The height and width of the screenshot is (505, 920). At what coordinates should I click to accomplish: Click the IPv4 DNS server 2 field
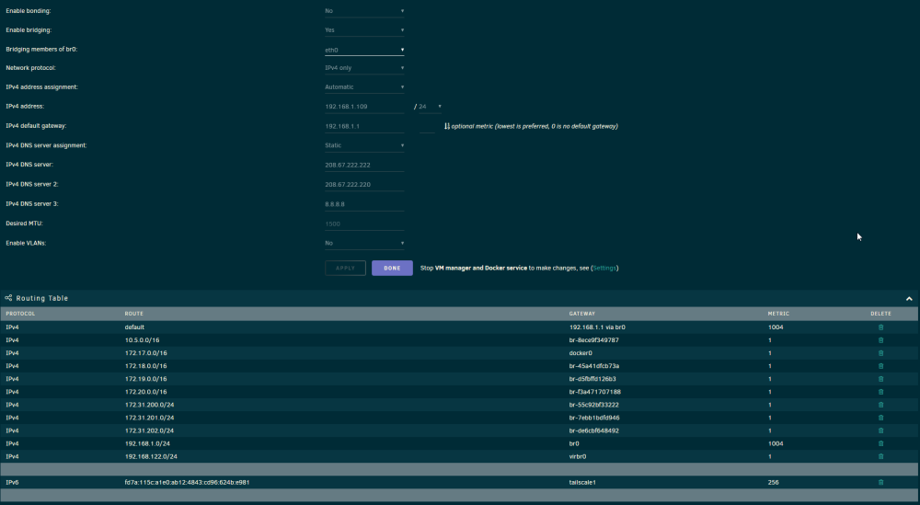click(x=364, y=184)
